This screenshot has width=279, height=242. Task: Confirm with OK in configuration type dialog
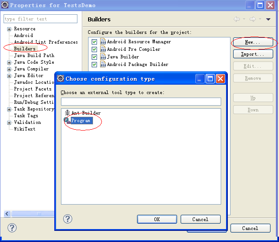click(x=157, y=219)
